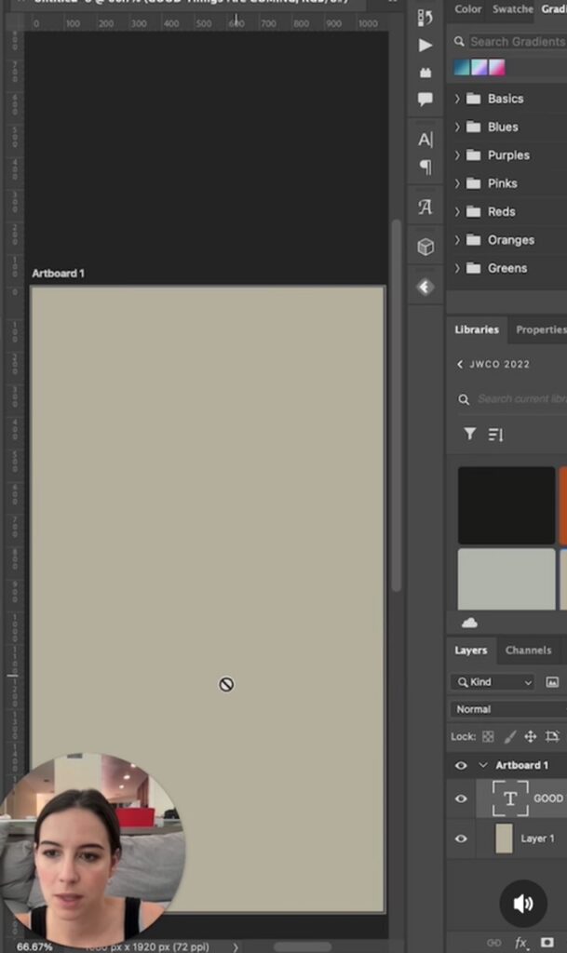Select the Libraries tab

tap(477, 329)
